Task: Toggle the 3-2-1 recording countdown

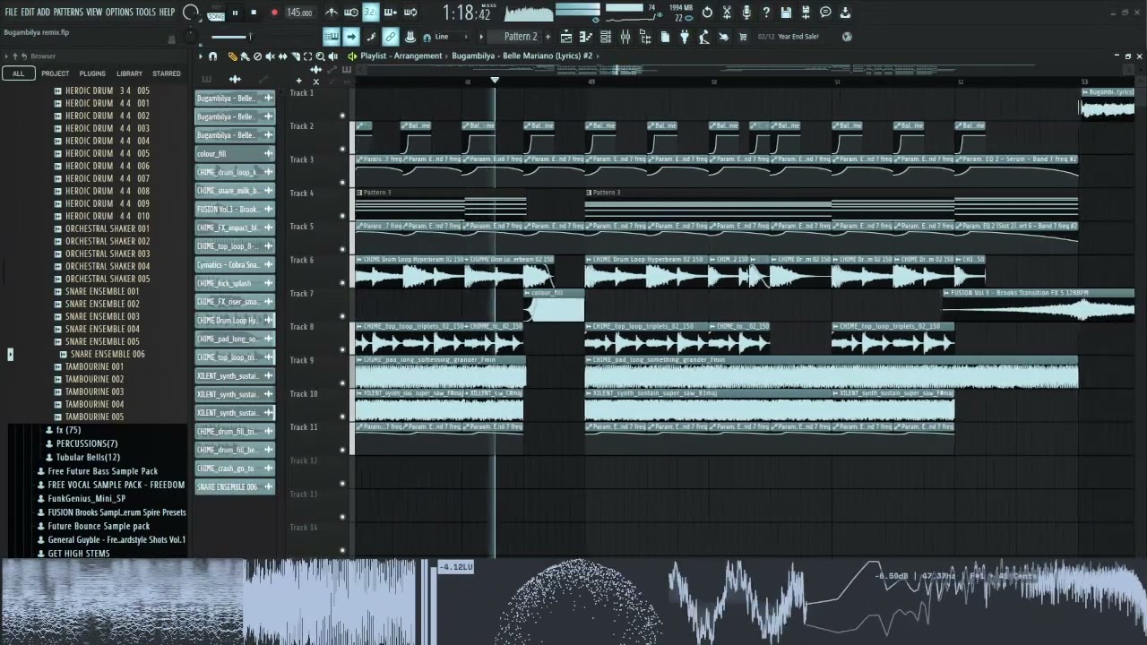Action: (x=371, y=13)
